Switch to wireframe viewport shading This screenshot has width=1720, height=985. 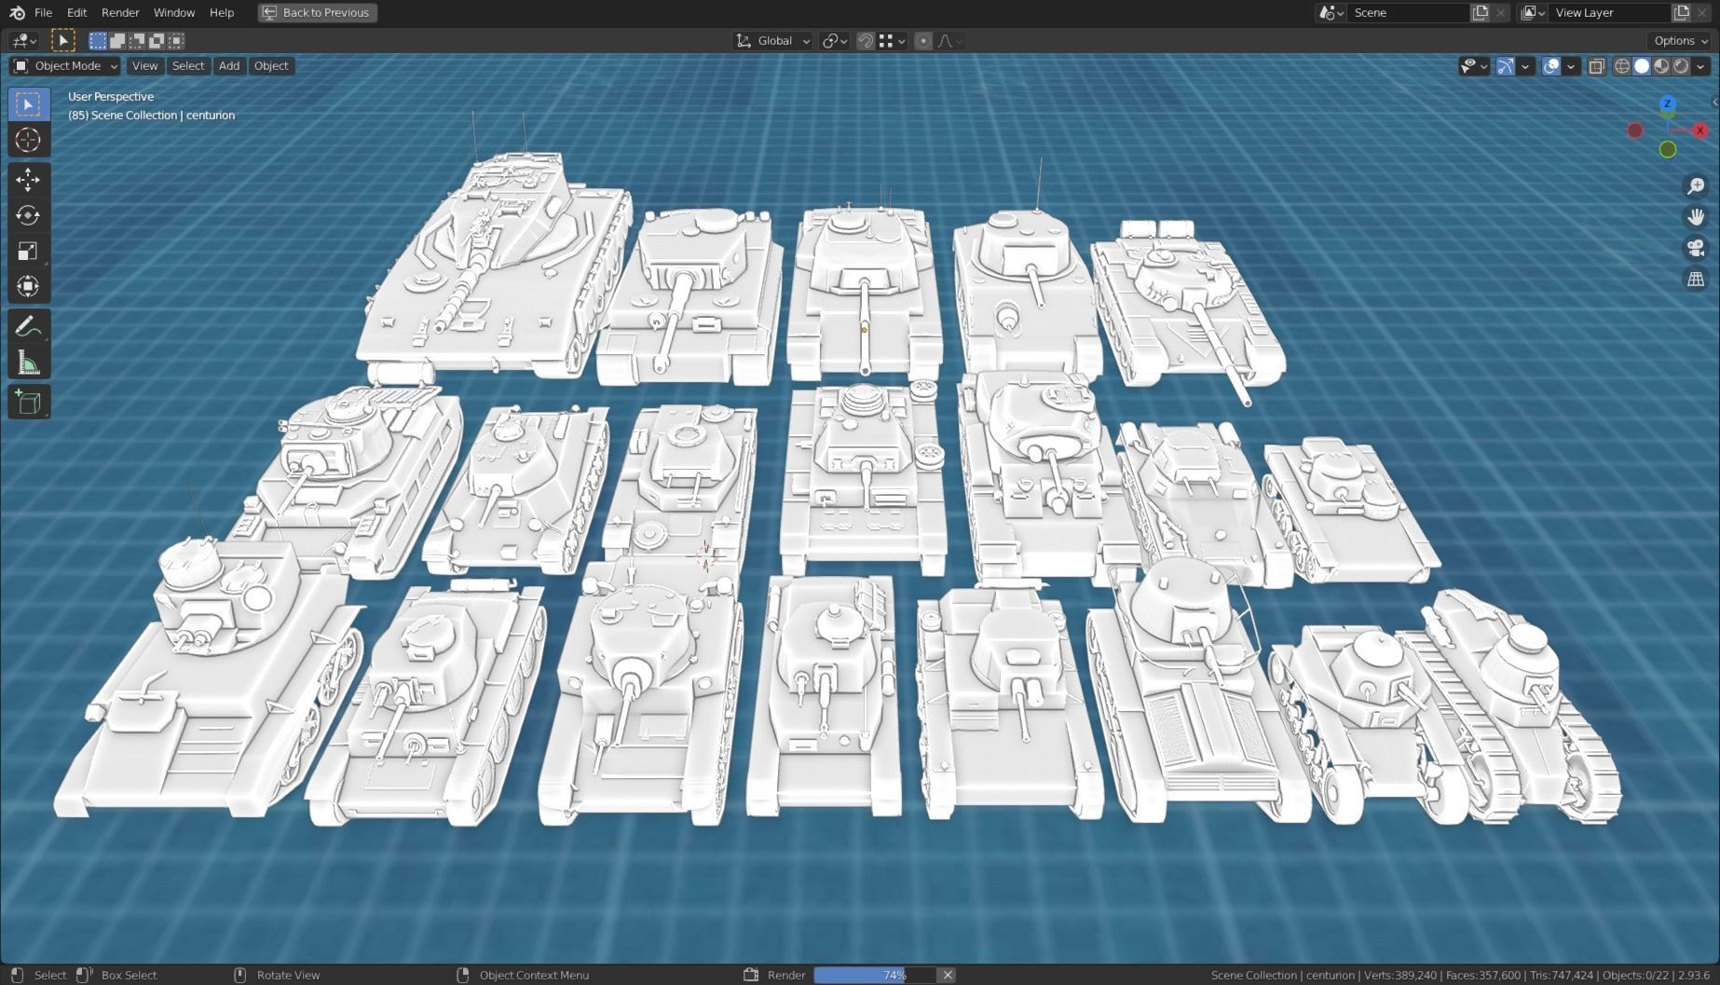(1622, 66)
